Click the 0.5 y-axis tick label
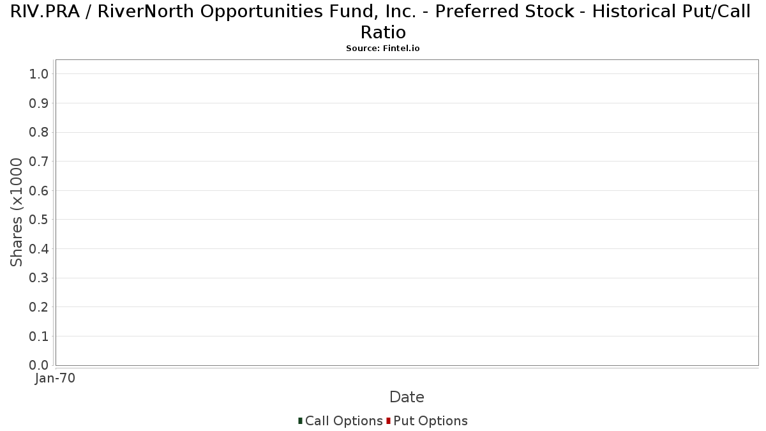The height and width of the screenshot is (431, 766). click(x=39, y=220)
